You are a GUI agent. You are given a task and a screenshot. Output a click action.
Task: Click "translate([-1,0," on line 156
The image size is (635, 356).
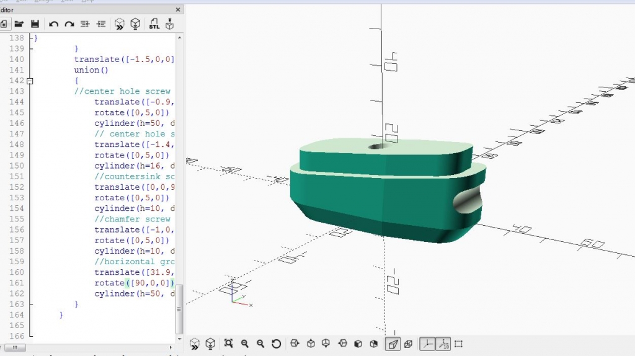135,229
